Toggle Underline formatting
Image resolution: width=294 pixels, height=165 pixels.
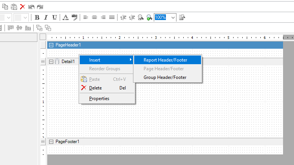tap(54, 17)
